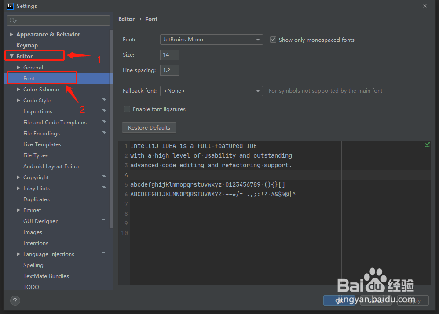Open File Types settings
This screenshot has height=314, width=439.
point(36,155)
